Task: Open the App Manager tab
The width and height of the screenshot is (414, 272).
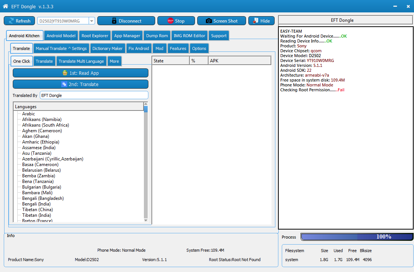Action: (127, 36)
